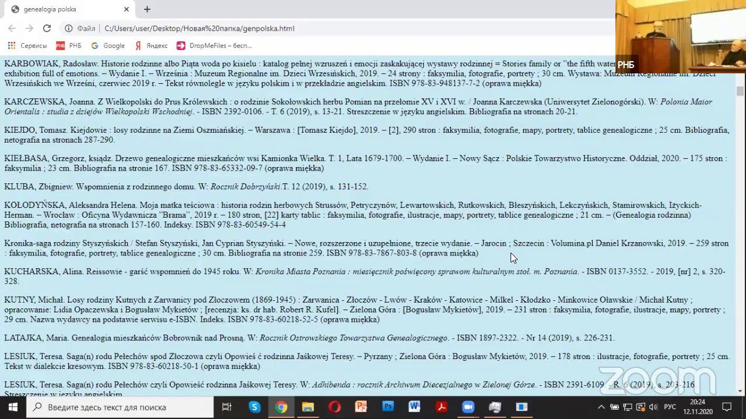This screenshot has height=419, width=746.
Task: Open the Сервисы apps bookmark
Action: coord(27,45)
